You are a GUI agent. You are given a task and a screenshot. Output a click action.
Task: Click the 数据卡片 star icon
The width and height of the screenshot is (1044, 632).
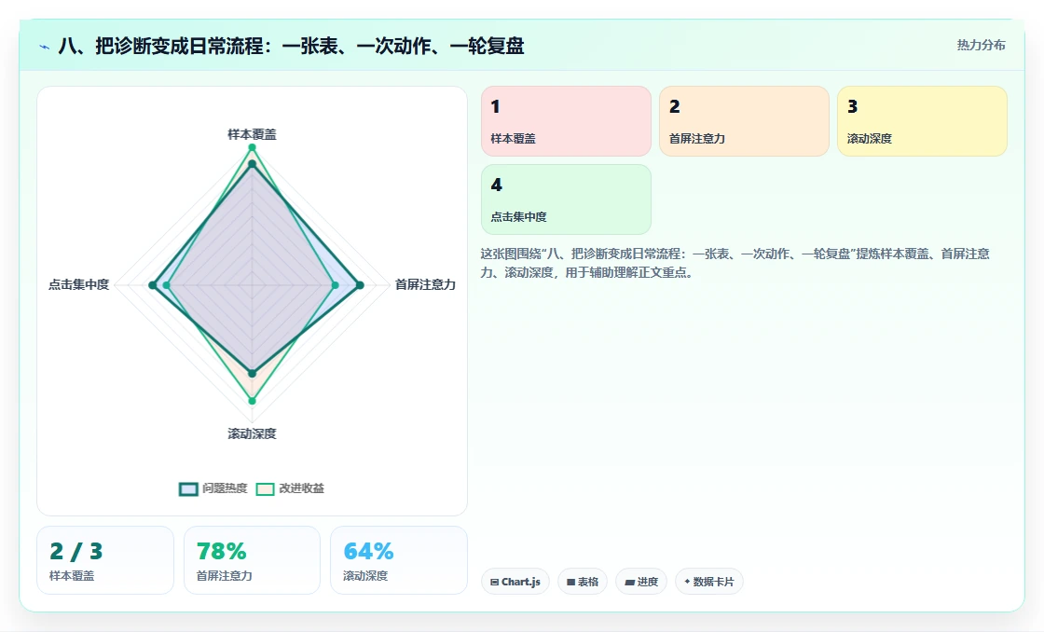click(687, 582)
